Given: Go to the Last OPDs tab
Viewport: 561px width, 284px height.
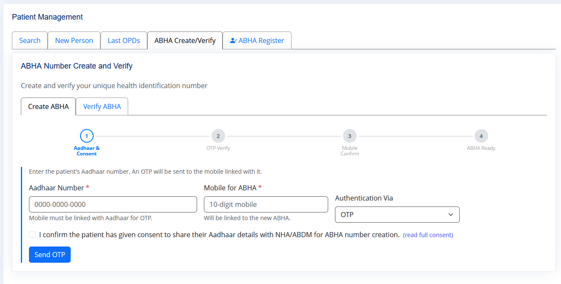Looking at the screenshot, I should tap(124, 40).
